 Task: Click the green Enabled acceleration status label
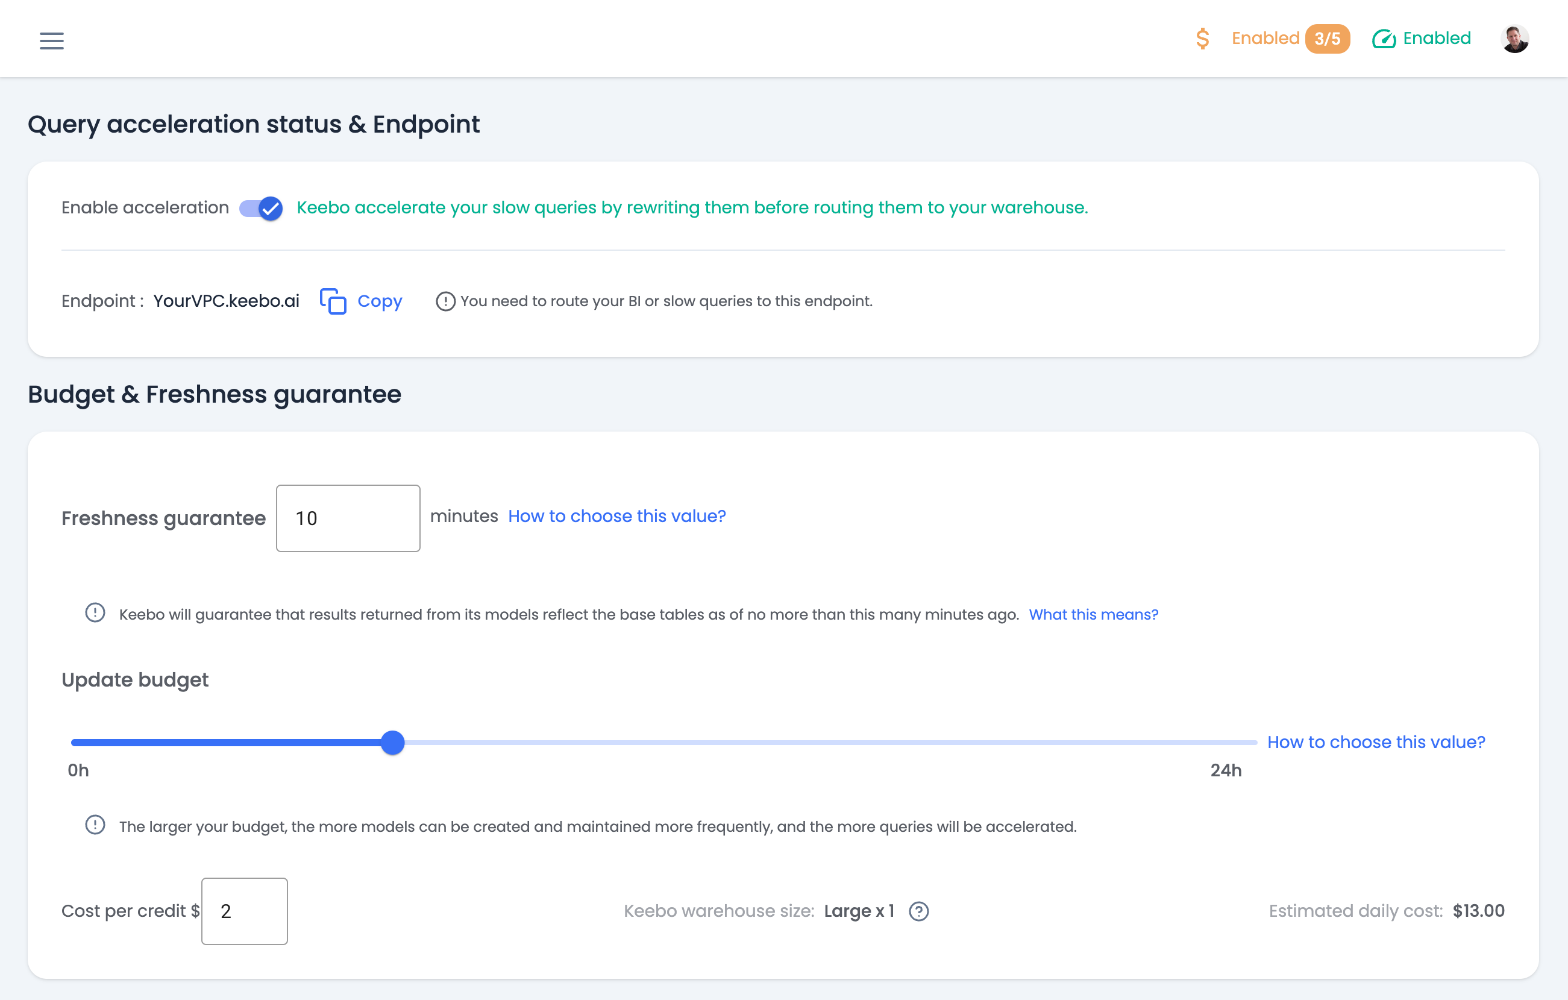(1437, 39)
